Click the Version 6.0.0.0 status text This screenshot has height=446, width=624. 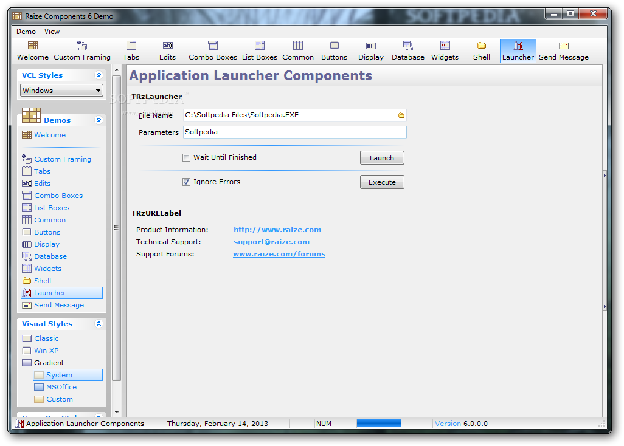pos(461,424)
